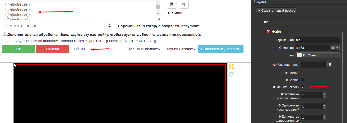Click the Файл group heading
The image size is (347, 123).
click(x=276, y=32)
